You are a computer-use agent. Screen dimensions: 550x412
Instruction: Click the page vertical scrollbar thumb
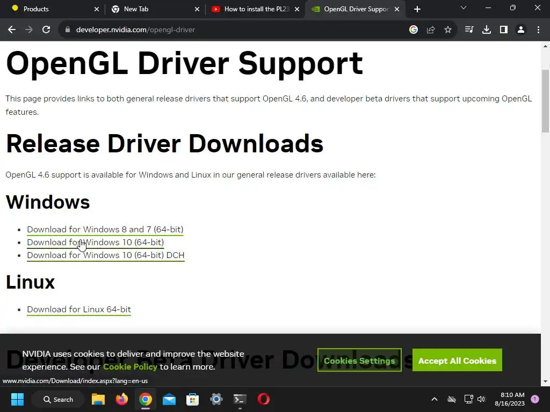coord(546,101)
